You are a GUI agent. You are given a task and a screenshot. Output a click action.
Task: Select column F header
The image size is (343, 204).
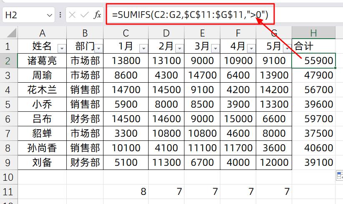238,33
